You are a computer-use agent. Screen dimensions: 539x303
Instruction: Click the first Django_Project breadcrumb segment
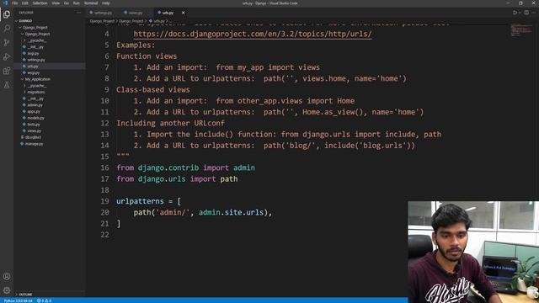pyautogui.click(x=102, y=21)
